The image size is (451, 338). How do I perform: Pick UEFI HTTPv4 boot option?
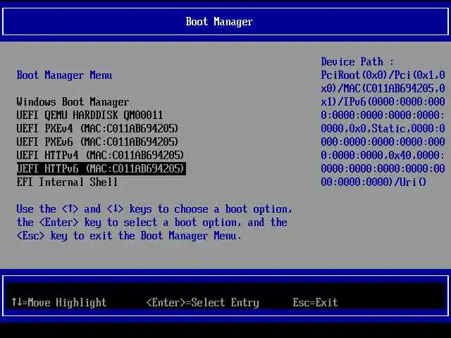100,155
